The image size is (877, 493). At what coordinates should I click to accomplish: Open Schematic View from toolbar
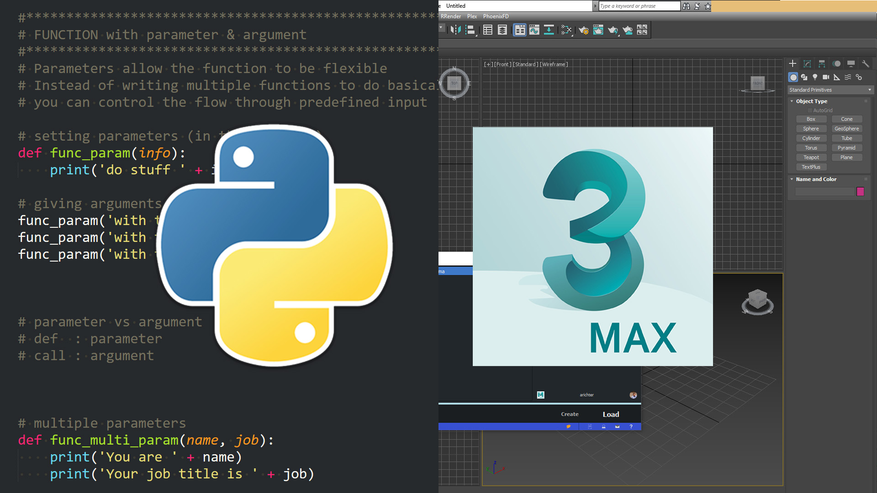coord(549,30)
